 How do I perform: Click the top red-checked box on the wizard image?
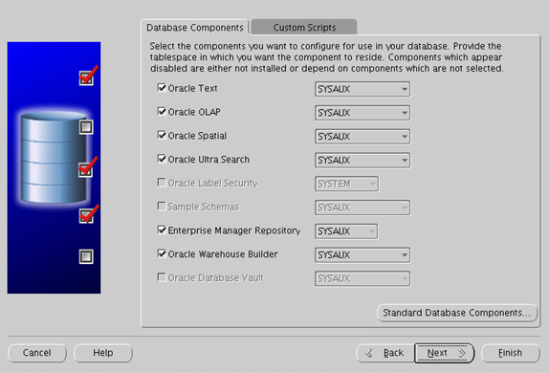click(86, 77)
